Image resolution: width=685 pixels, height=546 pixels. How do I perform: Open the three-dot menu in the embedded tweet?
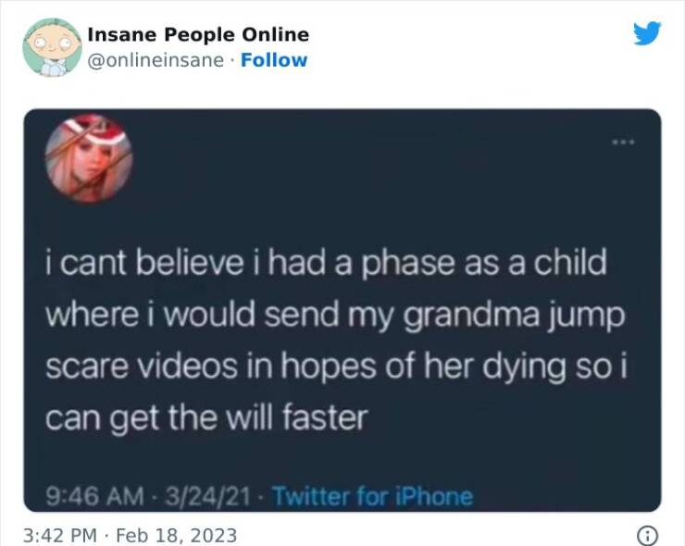[623, 142]
